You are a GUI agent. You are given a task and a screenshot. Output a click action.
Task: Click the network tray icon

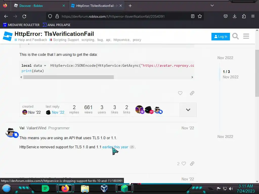[x=225, y=188]
